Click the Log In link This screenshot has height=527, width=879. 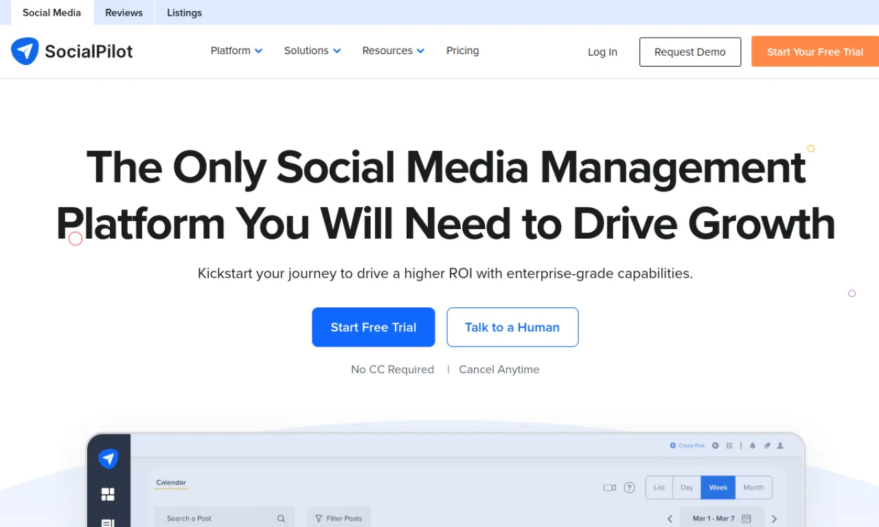pyautogui.click(x=602, y=52)
